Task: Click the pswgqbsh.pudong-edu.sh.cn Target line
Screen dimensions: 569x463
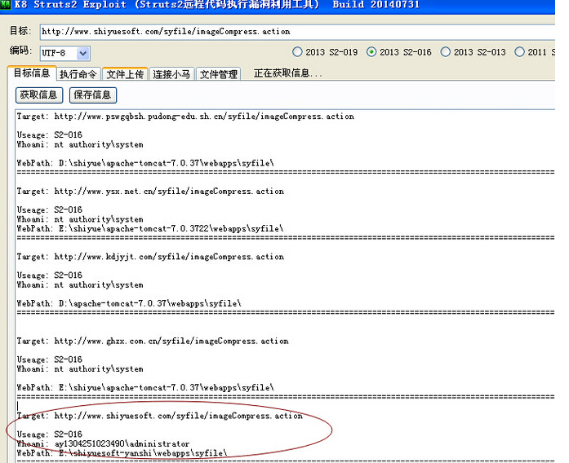Action: pos(185,117)
